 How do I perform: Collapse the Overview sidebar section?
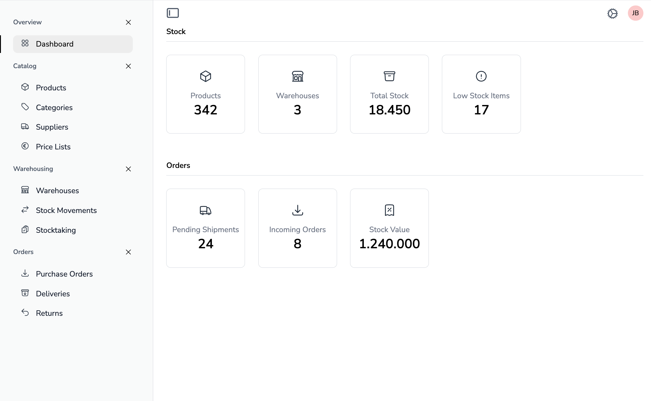(x=128, y=22)
